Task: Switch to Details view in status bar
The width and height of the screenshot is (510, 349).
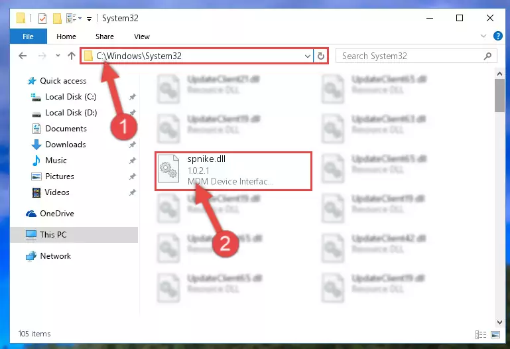Action: [x=481, y=334]
